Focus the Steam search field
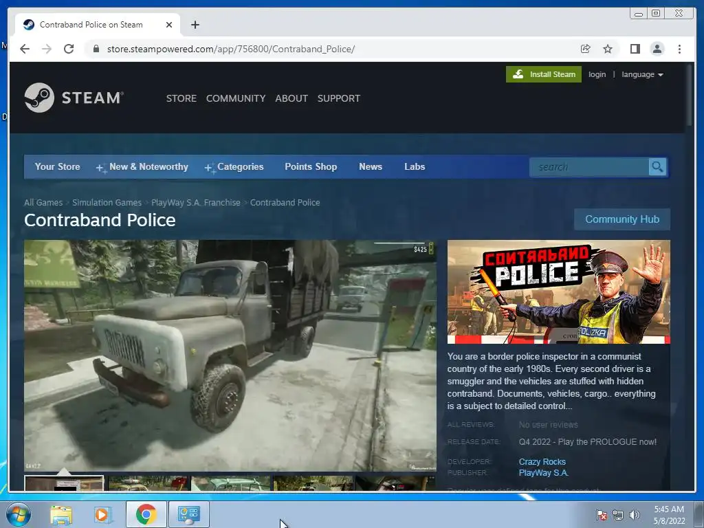Viewport: 704px width, 528px height. click(589, 167)
